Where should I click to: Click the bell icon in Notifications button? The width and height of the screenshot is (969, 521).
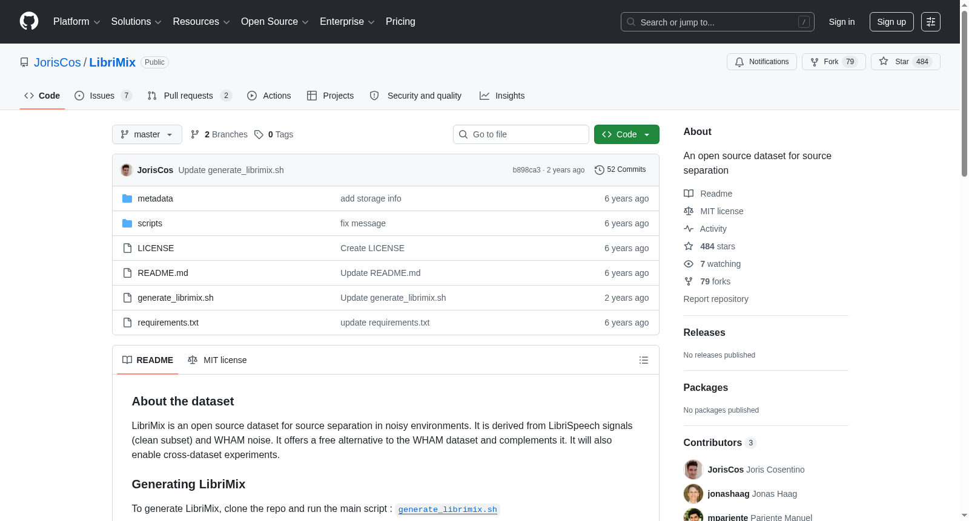click(739, 62)
